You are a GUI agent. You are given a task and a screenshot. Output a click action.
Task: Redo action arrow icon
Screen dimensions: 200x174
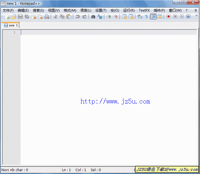[x=84, y=17]
